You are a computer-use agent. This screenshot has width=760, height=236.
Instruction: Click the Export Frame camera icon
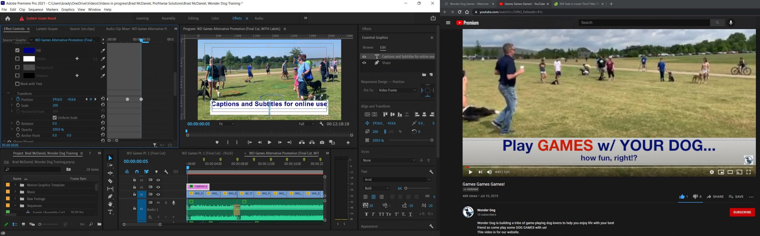click(x=322, y=142)
